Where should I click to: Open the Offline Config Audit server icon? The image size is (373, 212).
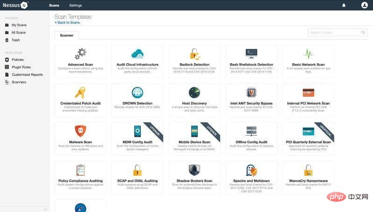tap(251, 131)
